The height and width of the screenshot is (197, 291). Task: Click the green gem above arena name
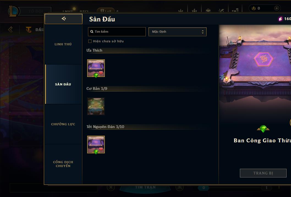(263, 128)
